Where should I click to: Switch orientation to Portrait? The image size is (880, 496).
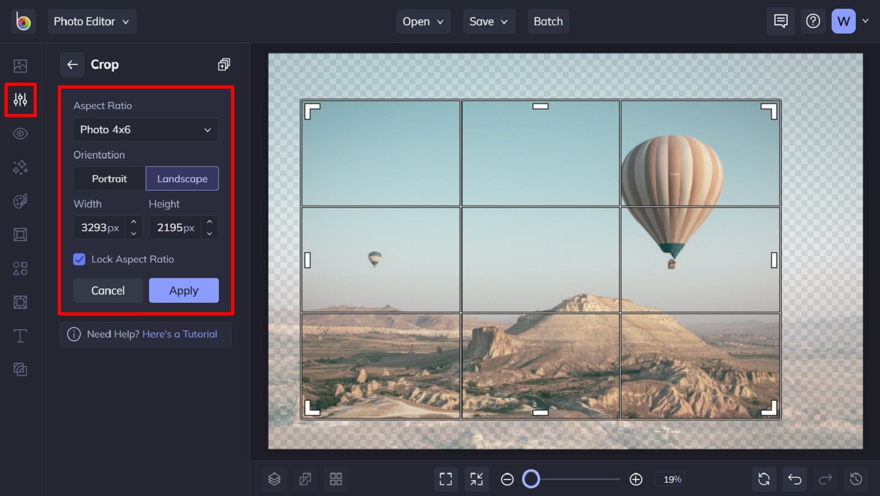[108, 178]
